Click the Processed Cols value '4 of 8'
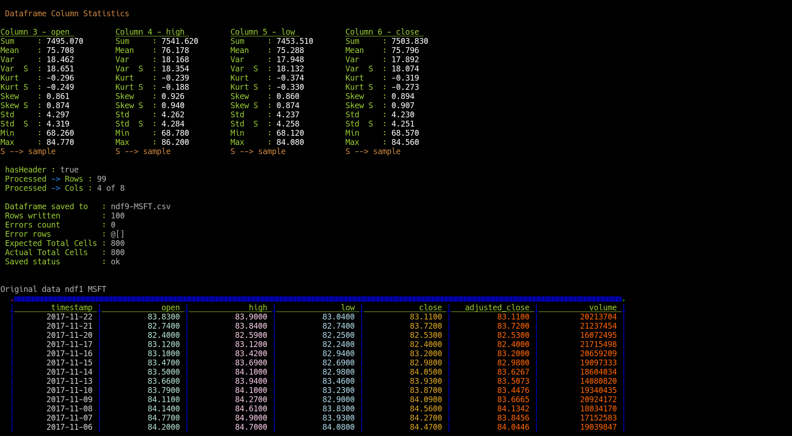 tap(111, 188)
